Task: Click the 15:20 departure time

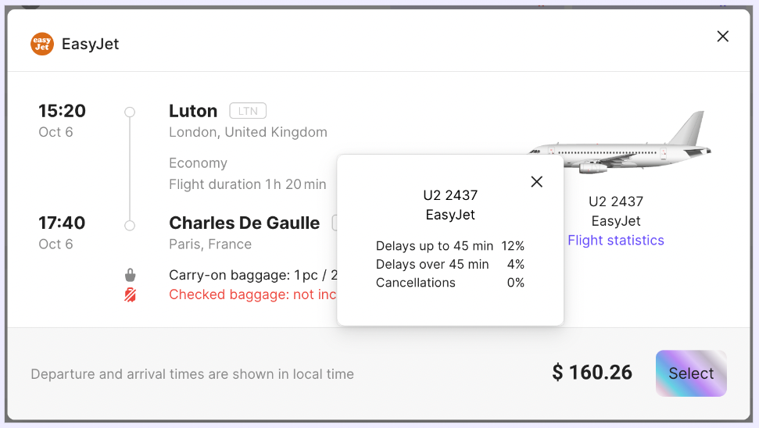Action: (62, 111)
